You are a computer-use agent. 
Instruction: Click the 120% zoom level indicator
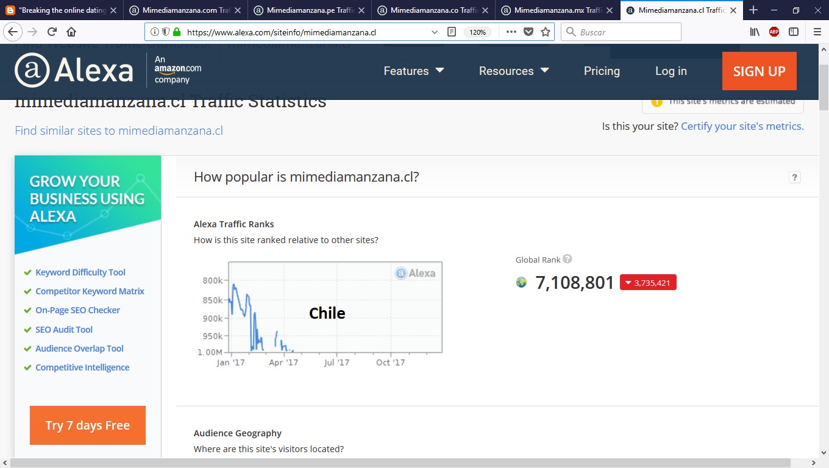coord(477,32)
